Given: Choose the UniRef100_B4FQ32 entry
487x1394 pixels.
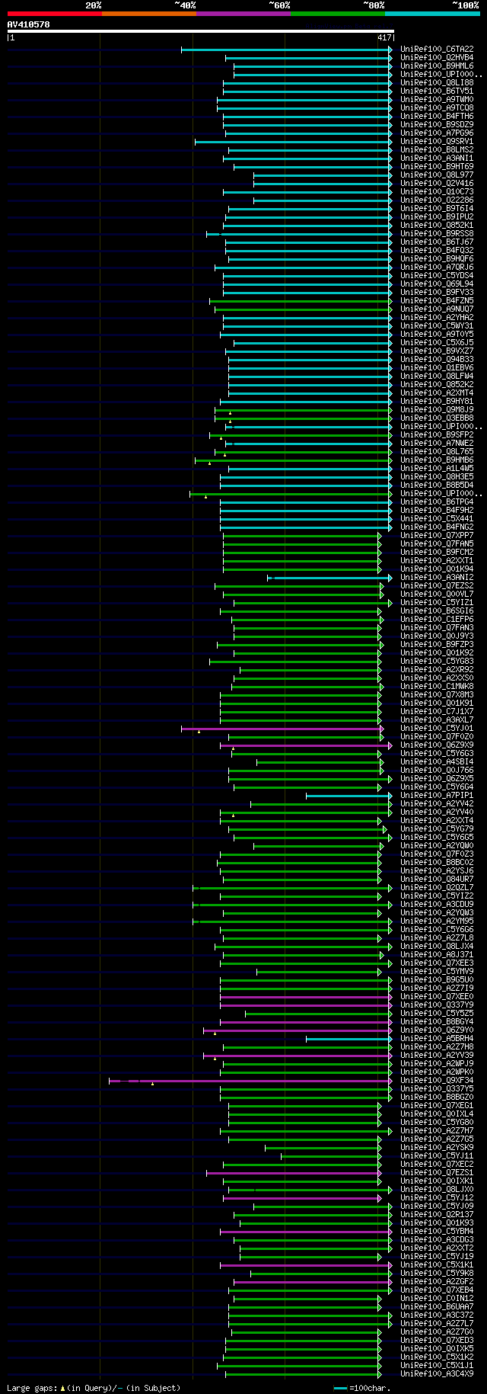Looking at the screenshot, I should (x=437, y=251).
